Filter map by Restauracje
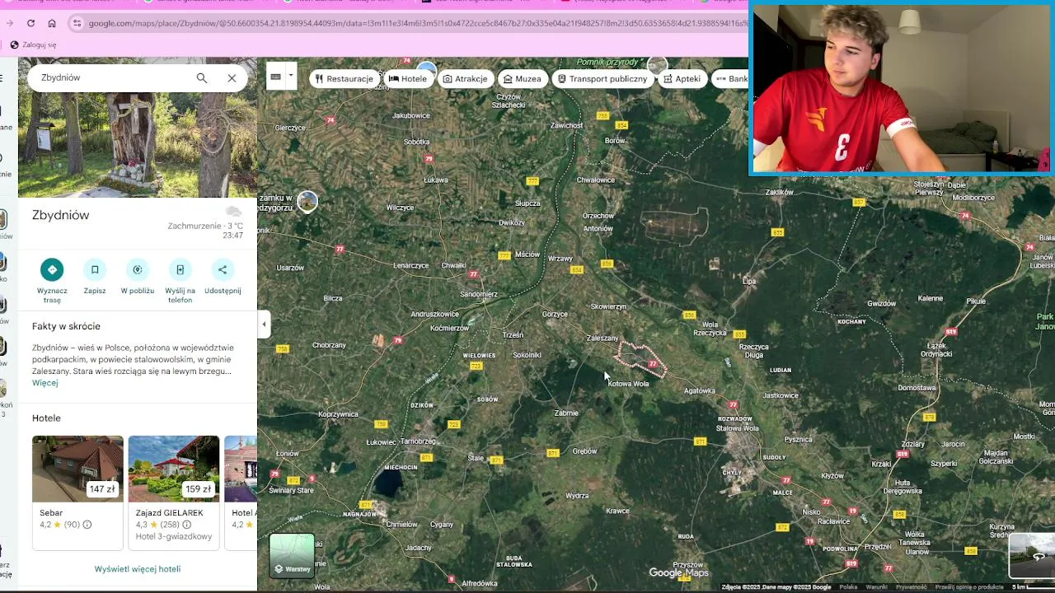 [x=344, y=79]
